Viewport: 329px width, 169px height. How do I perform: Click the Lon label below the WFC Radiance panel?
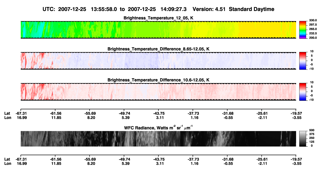[x=8, y=163]
